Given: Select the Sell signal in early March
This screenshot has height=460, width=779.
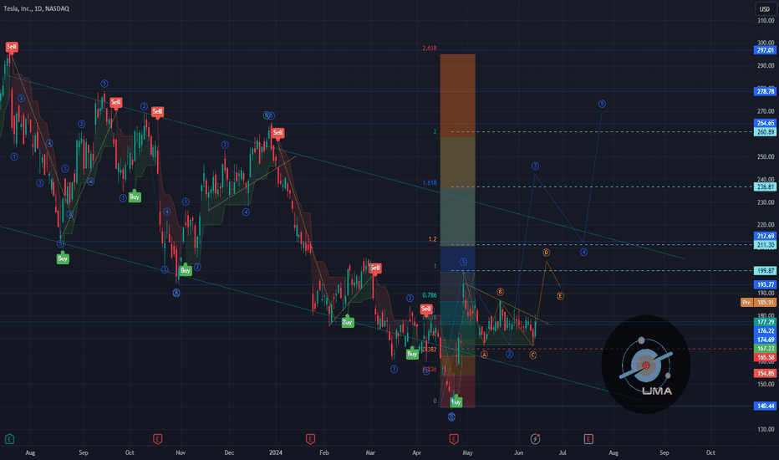Looking at the screenshot, I should pos(375,268).
